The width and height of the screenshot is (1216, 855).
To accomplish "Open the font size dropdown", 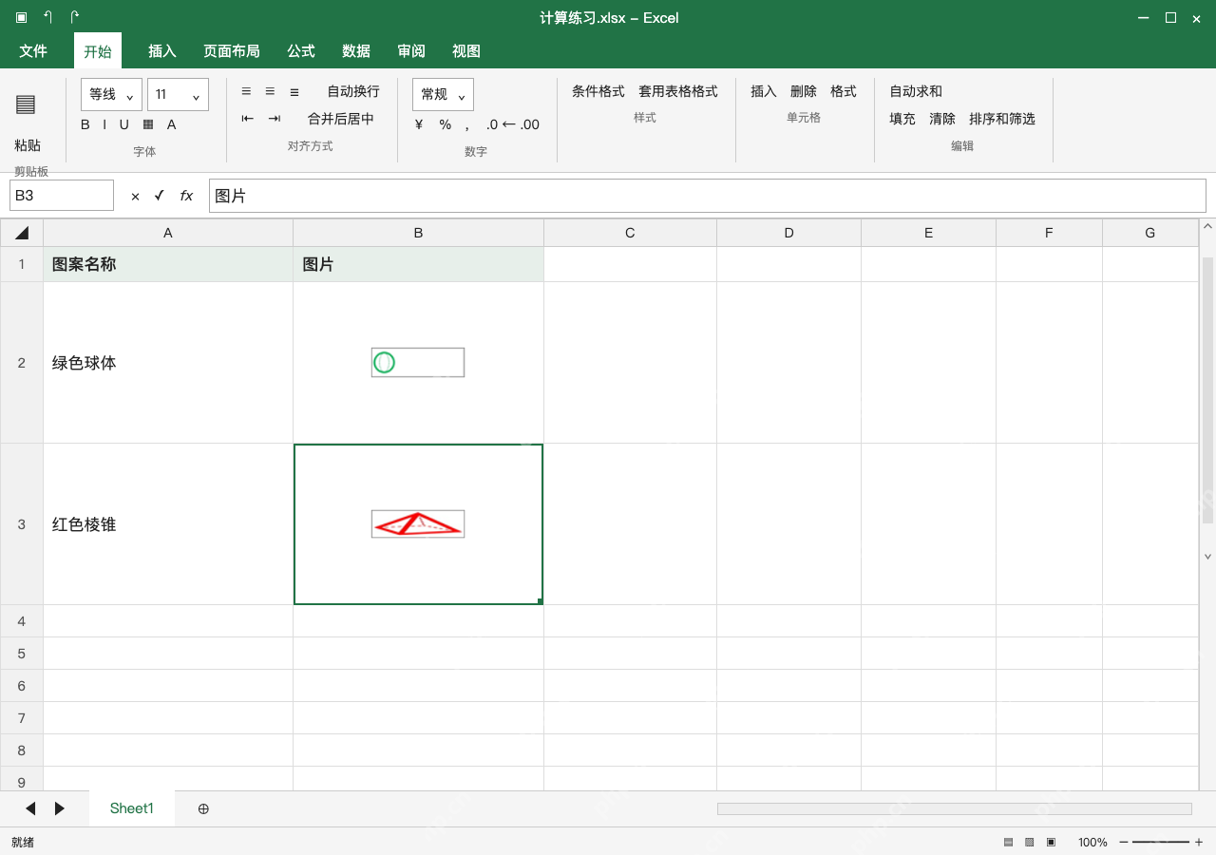I will pos(178,94).
